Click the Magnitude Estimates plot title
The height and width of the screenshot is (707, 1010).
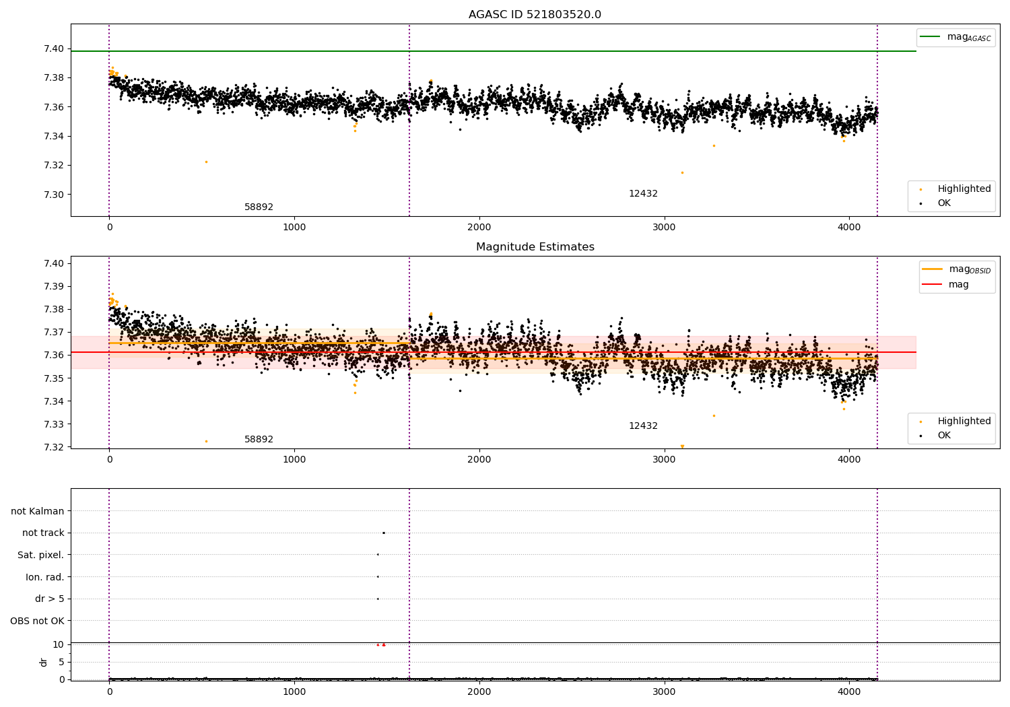pos(535,247)
